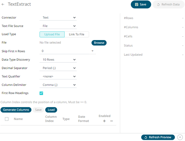Screen dimensions: 185x141
Task: Browse for a file to upload
Action: point(99,43)
